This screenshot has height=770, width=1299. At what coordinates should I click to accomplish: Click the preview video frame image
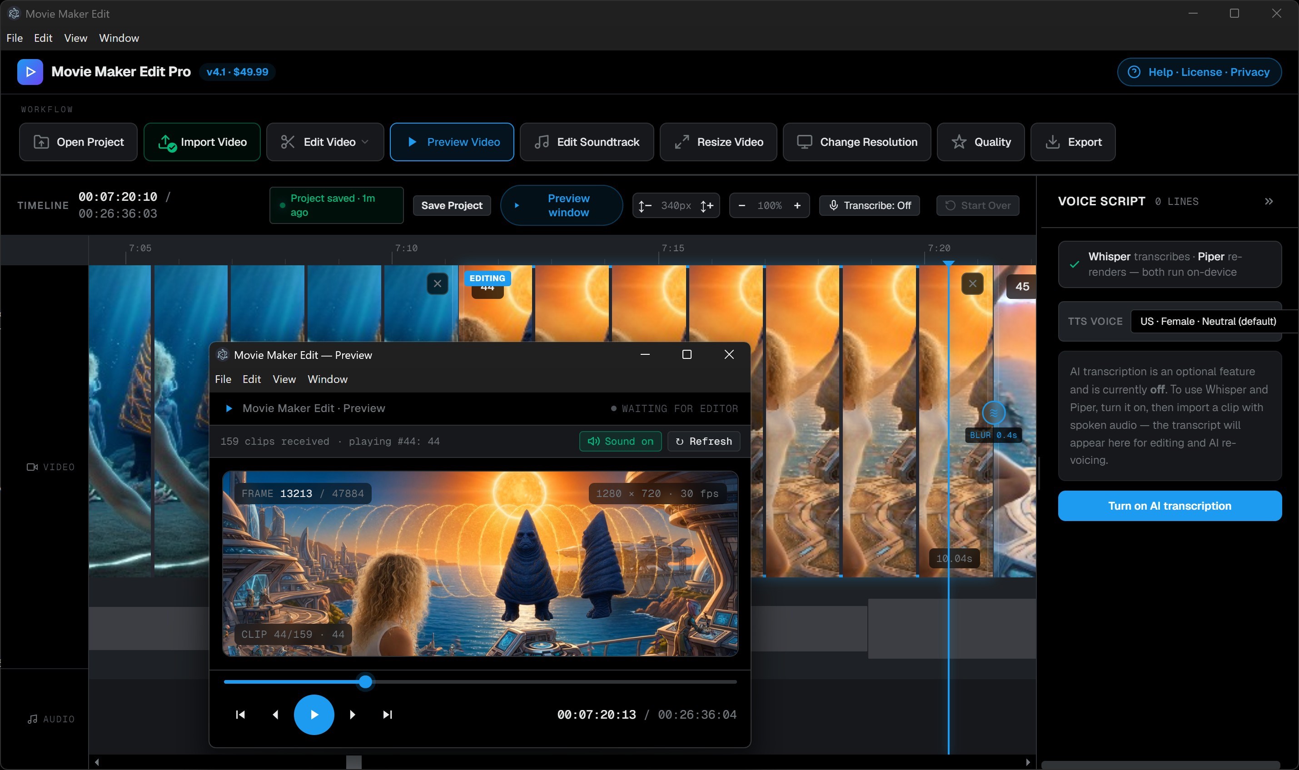click(480, 564)
